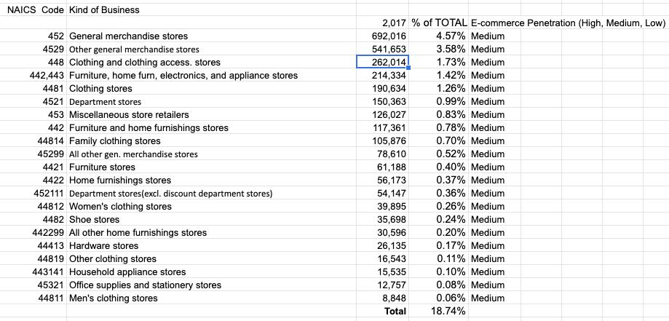Select the value 214,334

point(382,76)
